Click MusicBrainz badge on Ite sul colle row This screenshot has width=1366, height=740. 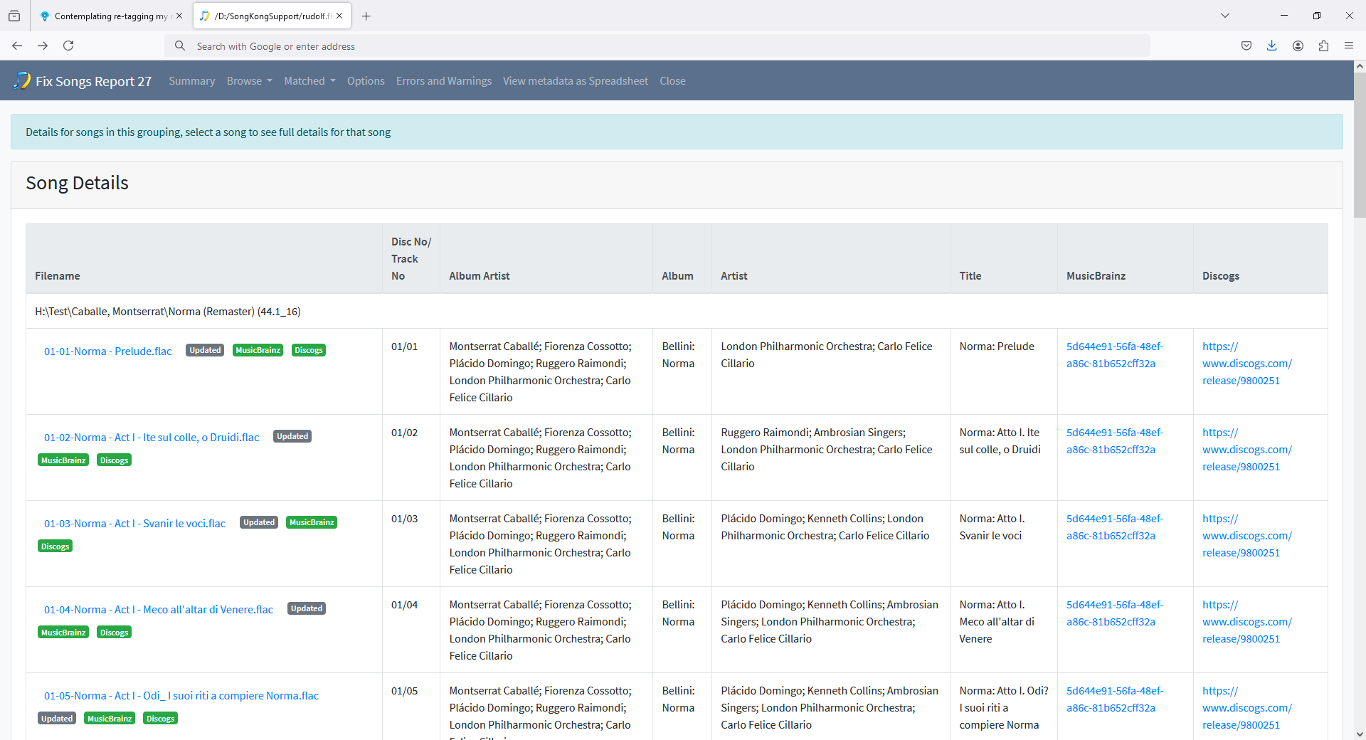pyautogui.click(x=63, y=460)
